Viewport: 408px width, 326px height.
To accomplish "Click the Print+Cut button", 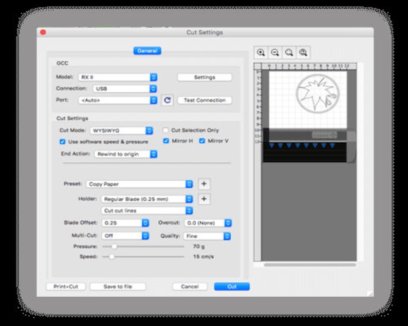I will point(66,286).
